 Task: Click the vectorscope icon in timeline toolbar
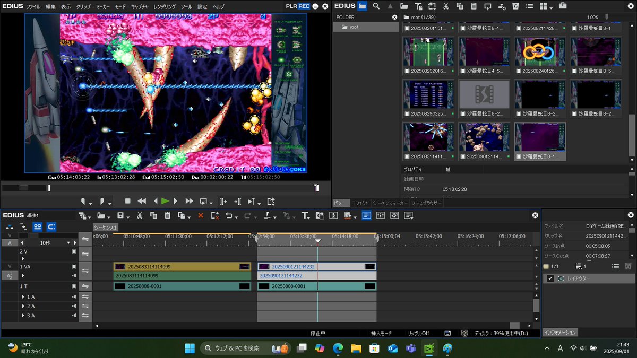(x=394, y=215)
